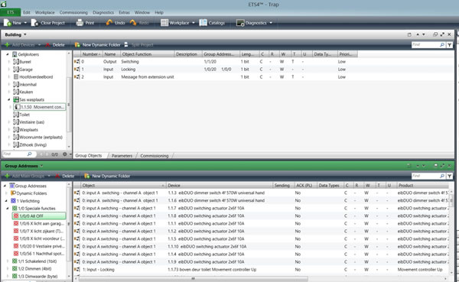Select group address 1/0/0 All OFF
The height and width of the screenshot is (282, 459).
point(39,216)
